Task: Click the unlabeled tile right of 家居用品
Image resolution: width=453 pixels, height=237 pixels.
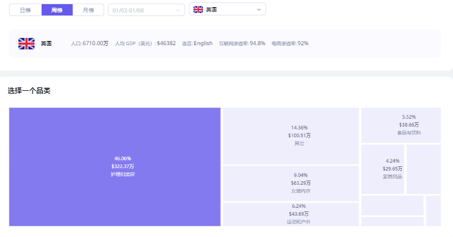Action: click(423, 169)
